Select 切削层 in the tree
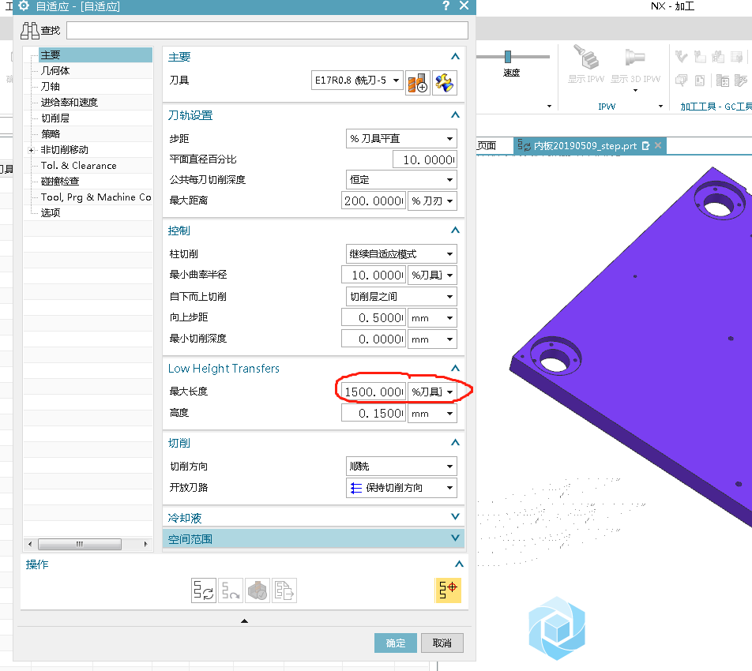This screenshot has width=752, height=671. click(55, 118)
